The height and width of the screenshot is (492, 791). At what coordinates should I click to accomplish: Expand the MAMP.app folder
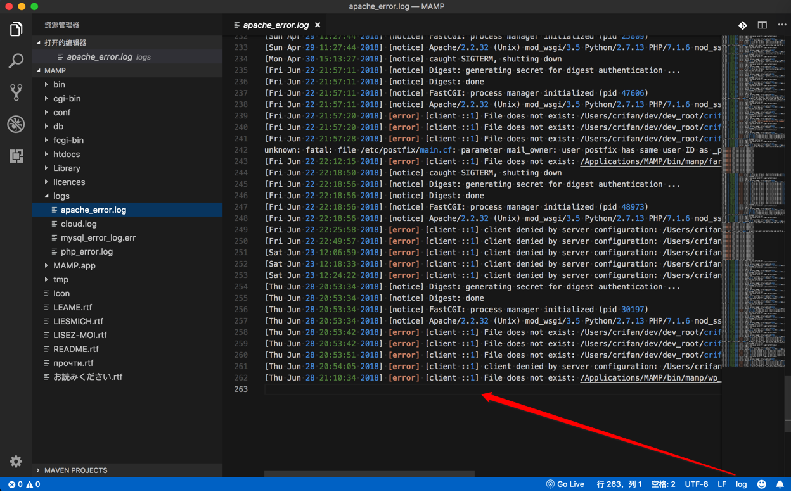click(127, 265)
